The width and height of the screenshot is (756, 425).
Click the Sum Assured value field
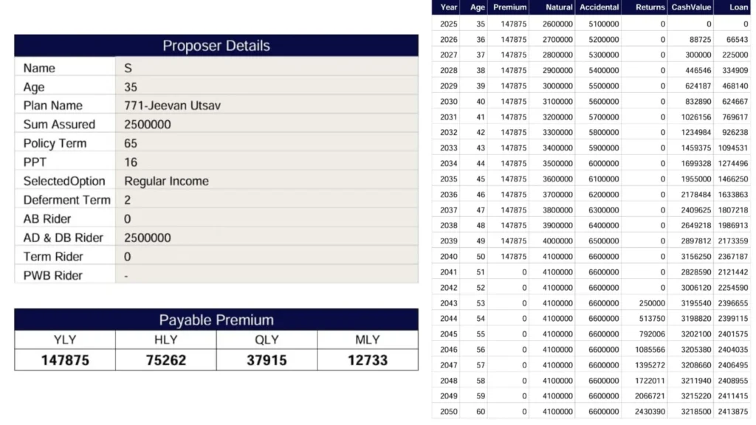pos(148,125)
